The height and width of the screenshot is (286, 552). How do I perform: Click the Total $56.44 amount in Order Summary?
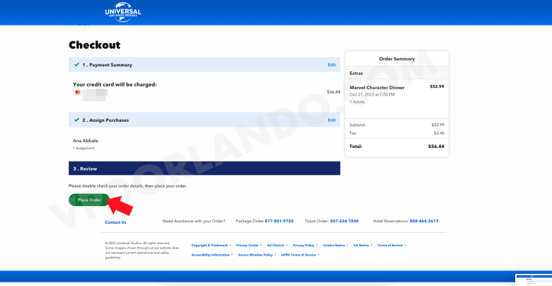point(436,146)
